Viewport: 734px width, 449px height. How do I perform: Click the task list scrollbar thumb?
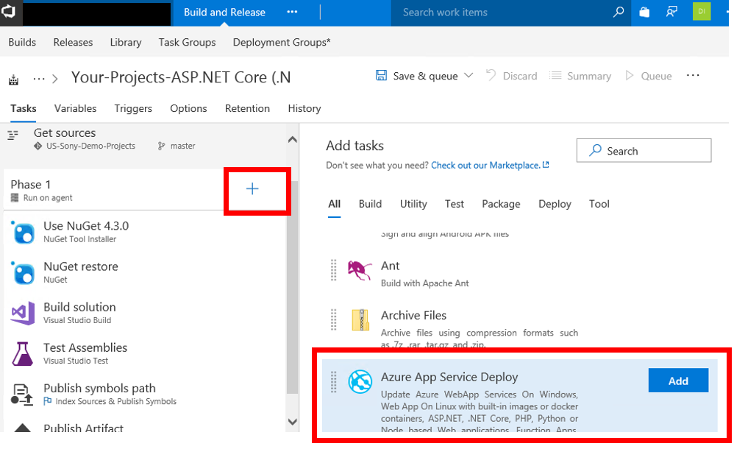click(293, 287)
